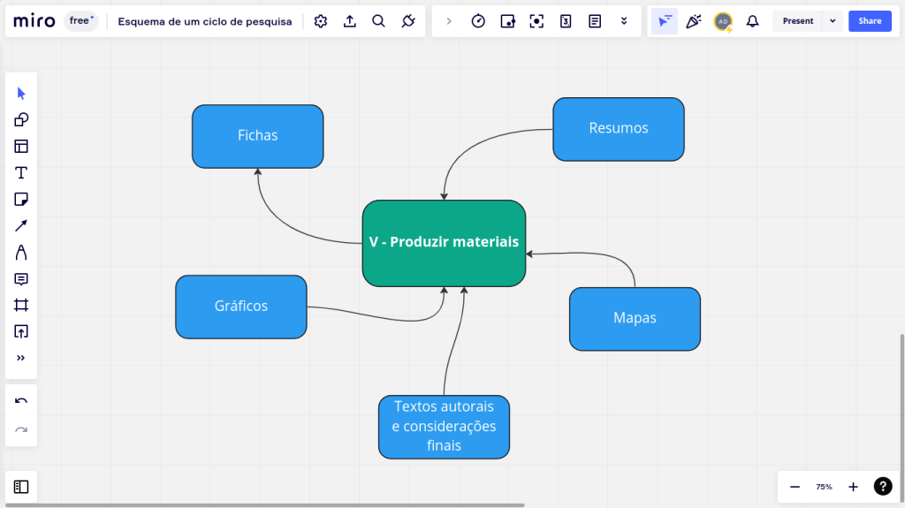Toggle collaborators' cursors visibility
905x508 pixels.
click(665, 21)
